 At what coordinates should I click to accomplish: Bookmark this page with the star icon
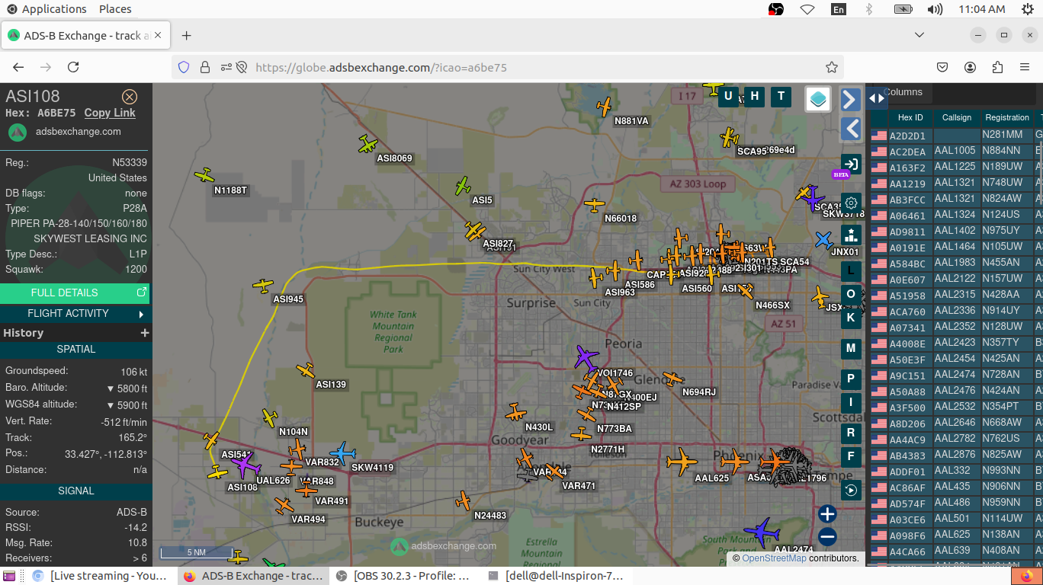[x=832, y=67]
